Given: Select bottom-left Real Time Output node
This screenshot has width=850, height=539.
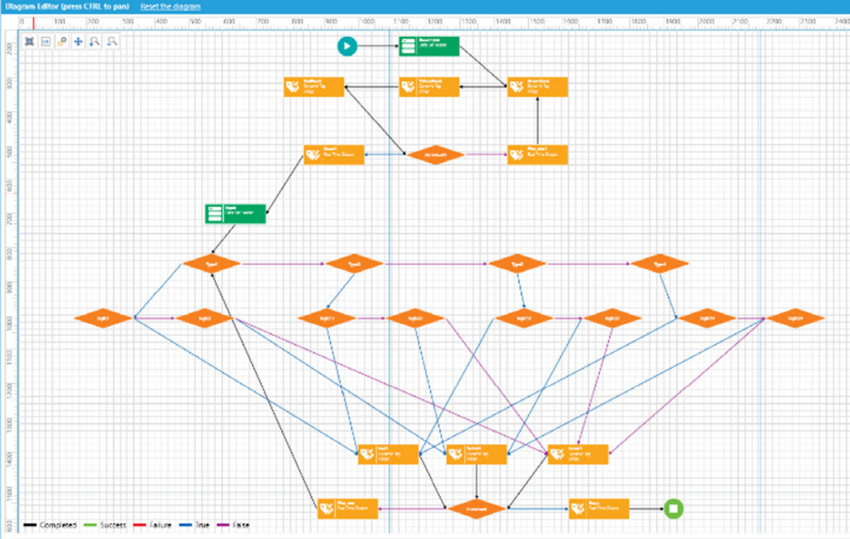Looking at the screenshot, I should click(x=347, y=509).
